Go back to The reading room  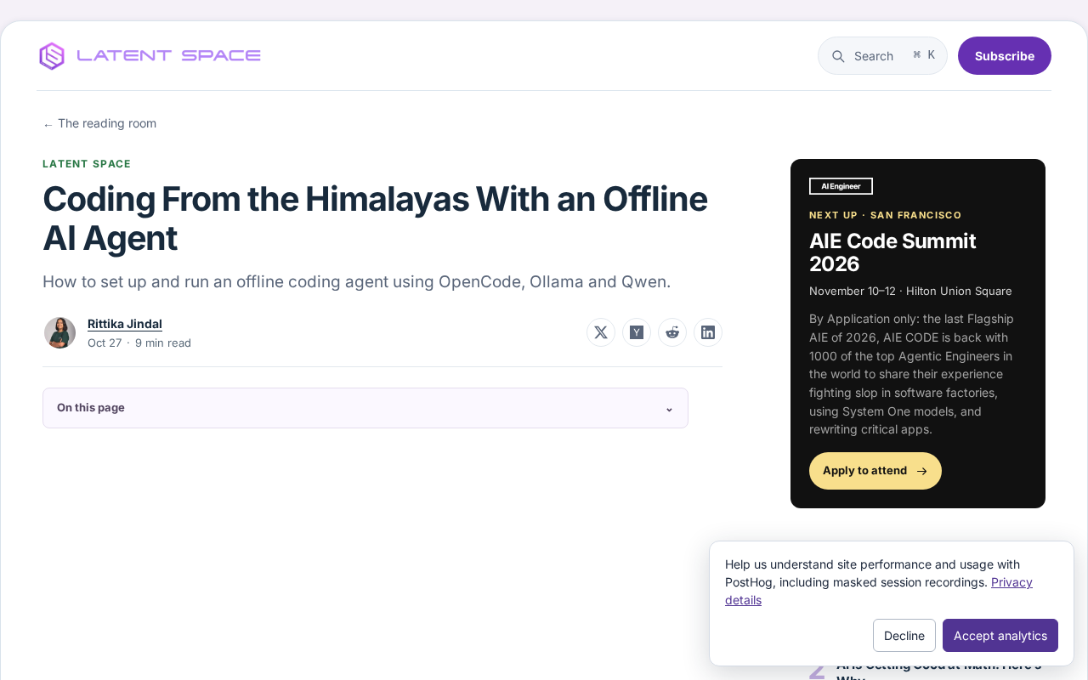(99, 123)
